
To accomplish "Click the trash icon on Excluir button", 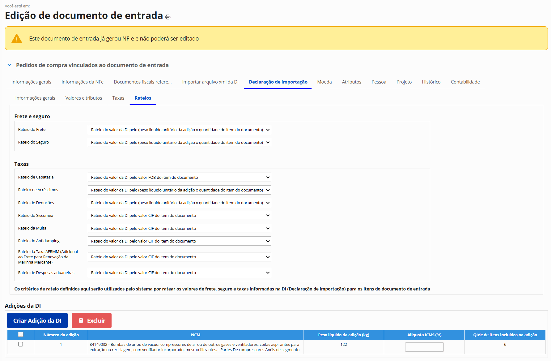I will [81, 320].
